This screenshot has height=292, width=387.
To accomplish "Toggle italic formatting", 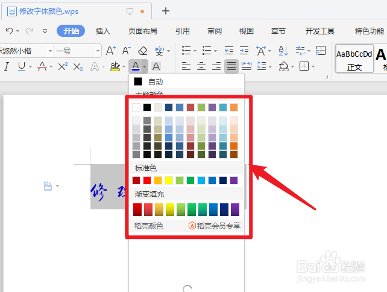I will click(7, 66).
